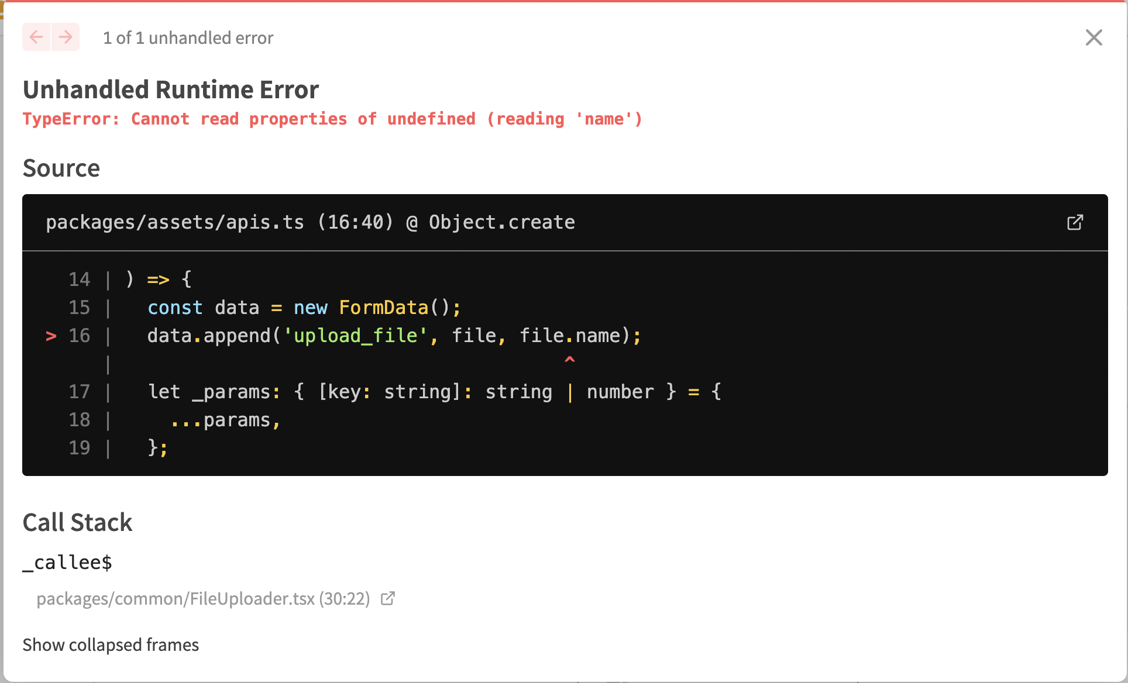Open packages/common/FileUploader.tsx (30:22) link
The image size is (1128, 683).
click(x=203, y=598)
